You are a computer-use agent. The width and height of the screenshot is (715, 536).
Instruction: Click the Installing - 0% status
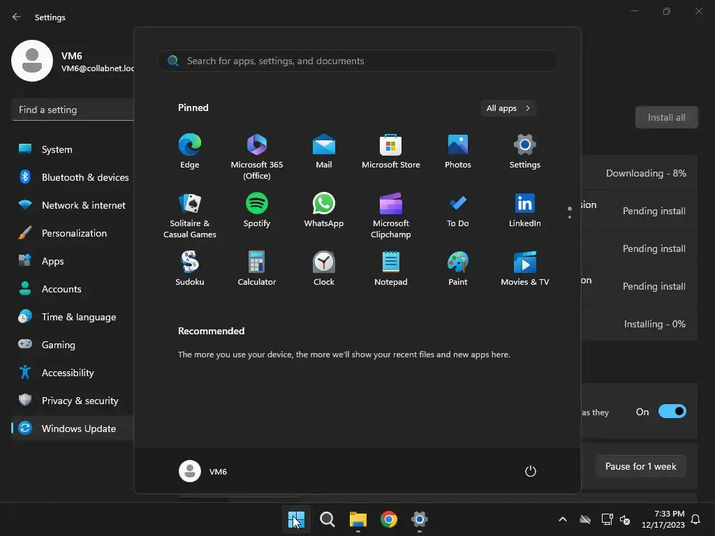point(654,324)
